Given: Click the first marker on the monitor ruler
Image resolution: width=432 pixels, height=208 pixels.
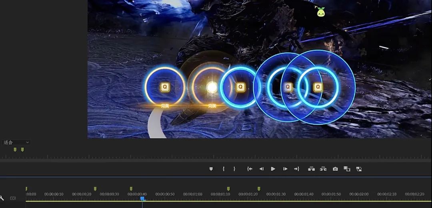Looking at the screenshot, I should (15, 149).
